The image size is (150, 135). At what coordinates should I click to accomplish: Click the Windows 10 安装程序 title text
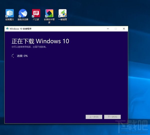pos(20,29)
